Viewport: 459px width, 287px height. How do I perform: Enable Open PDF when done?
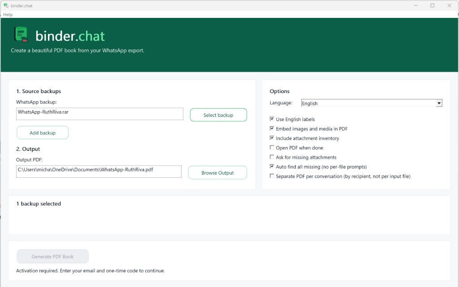pos(272,147)
